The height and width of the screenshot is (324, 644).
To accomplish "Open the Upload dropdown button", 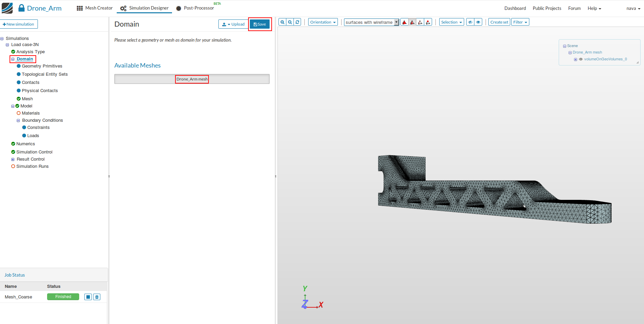I will click(233, 24).
